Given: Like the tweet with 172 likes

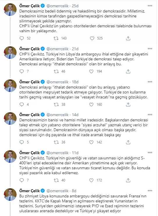Looking at the screenshot, I should pos(91,180).
